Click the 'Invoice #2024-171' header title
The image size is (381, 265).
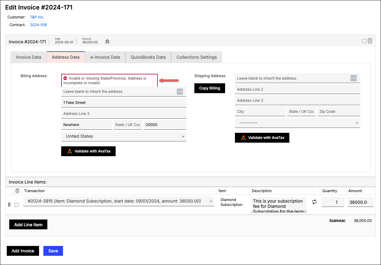pos(27,42)
